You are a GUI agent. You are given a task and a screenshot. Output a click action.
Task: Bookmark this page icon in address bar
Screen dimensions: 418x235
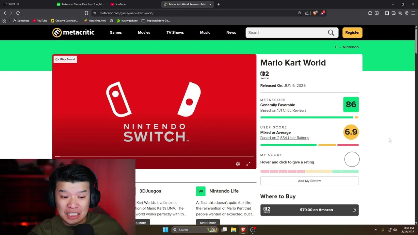point(86,13)
